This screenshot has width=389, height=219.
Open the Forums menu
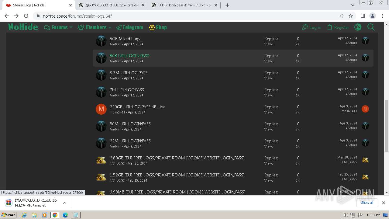point(56,27)
